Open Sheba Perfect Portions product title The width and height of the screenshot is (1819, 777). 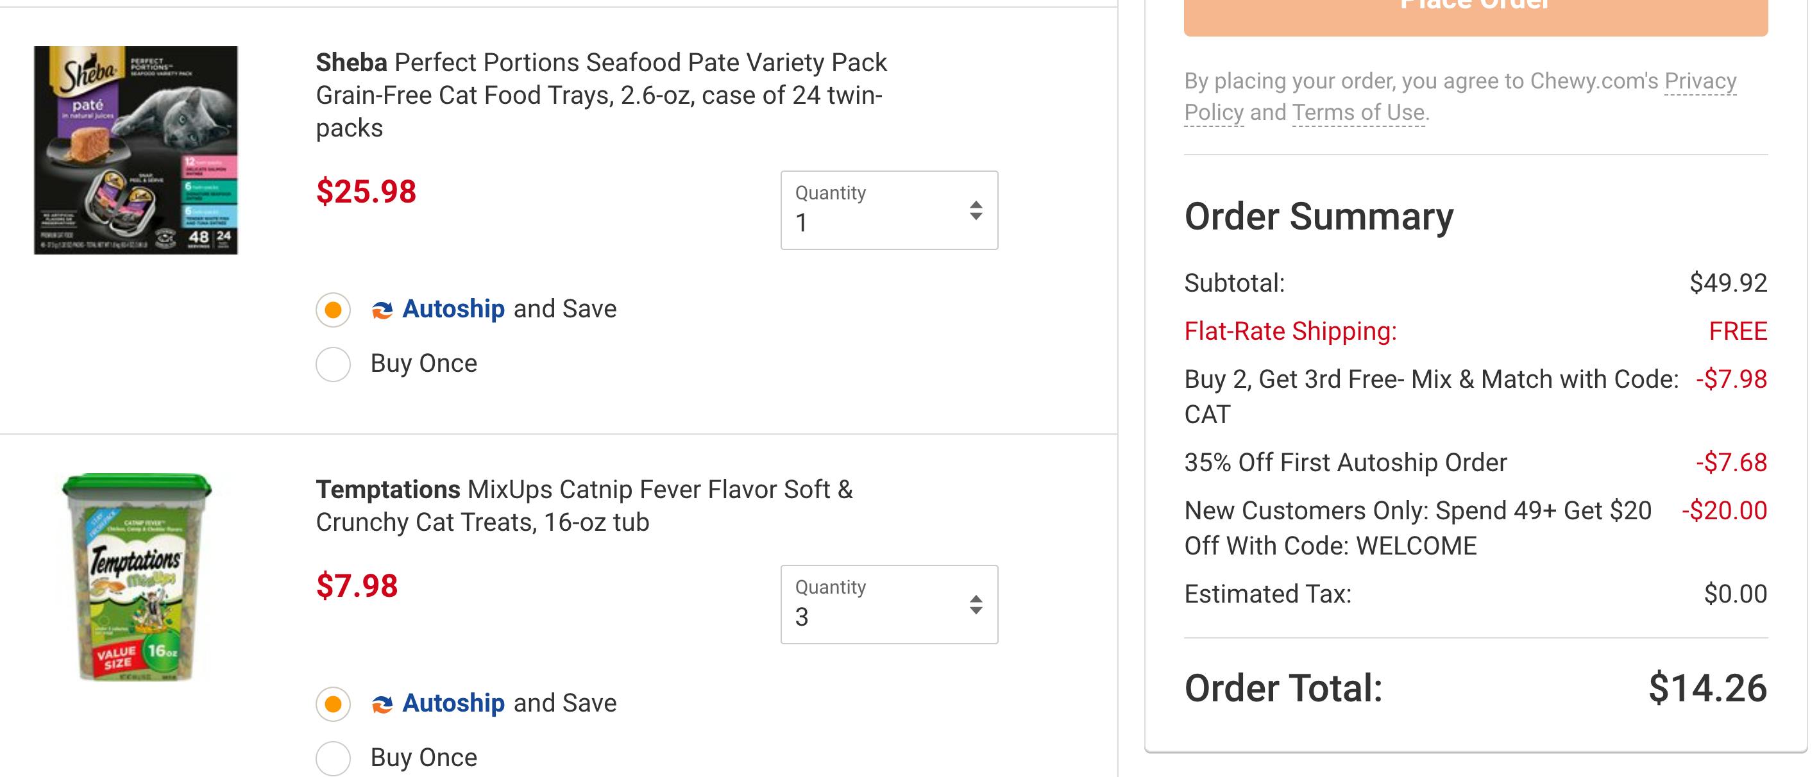tap(600, 96)
